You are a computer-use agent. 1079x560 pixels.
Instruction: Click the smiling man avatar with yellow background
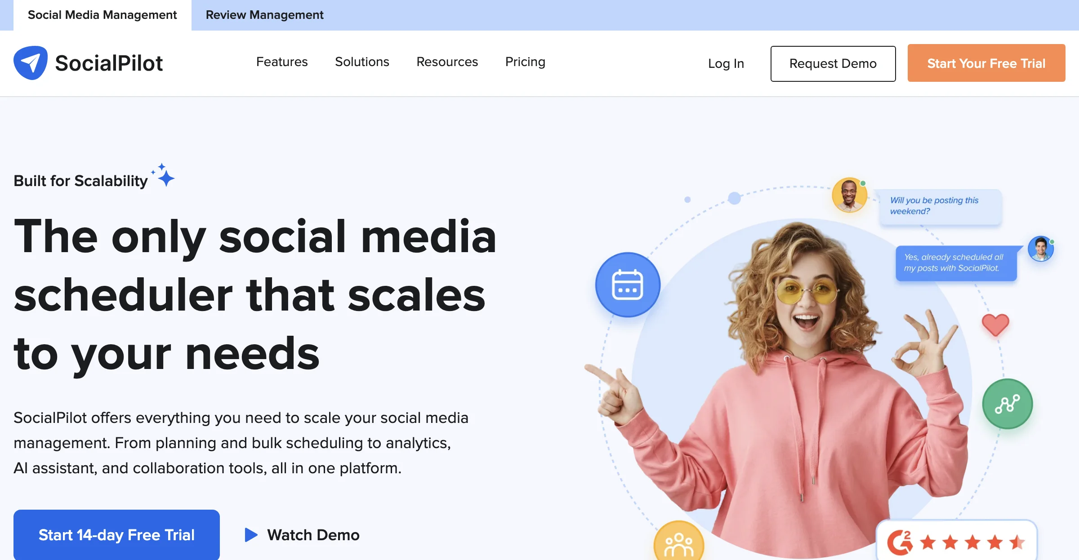(x=849, y=195)
